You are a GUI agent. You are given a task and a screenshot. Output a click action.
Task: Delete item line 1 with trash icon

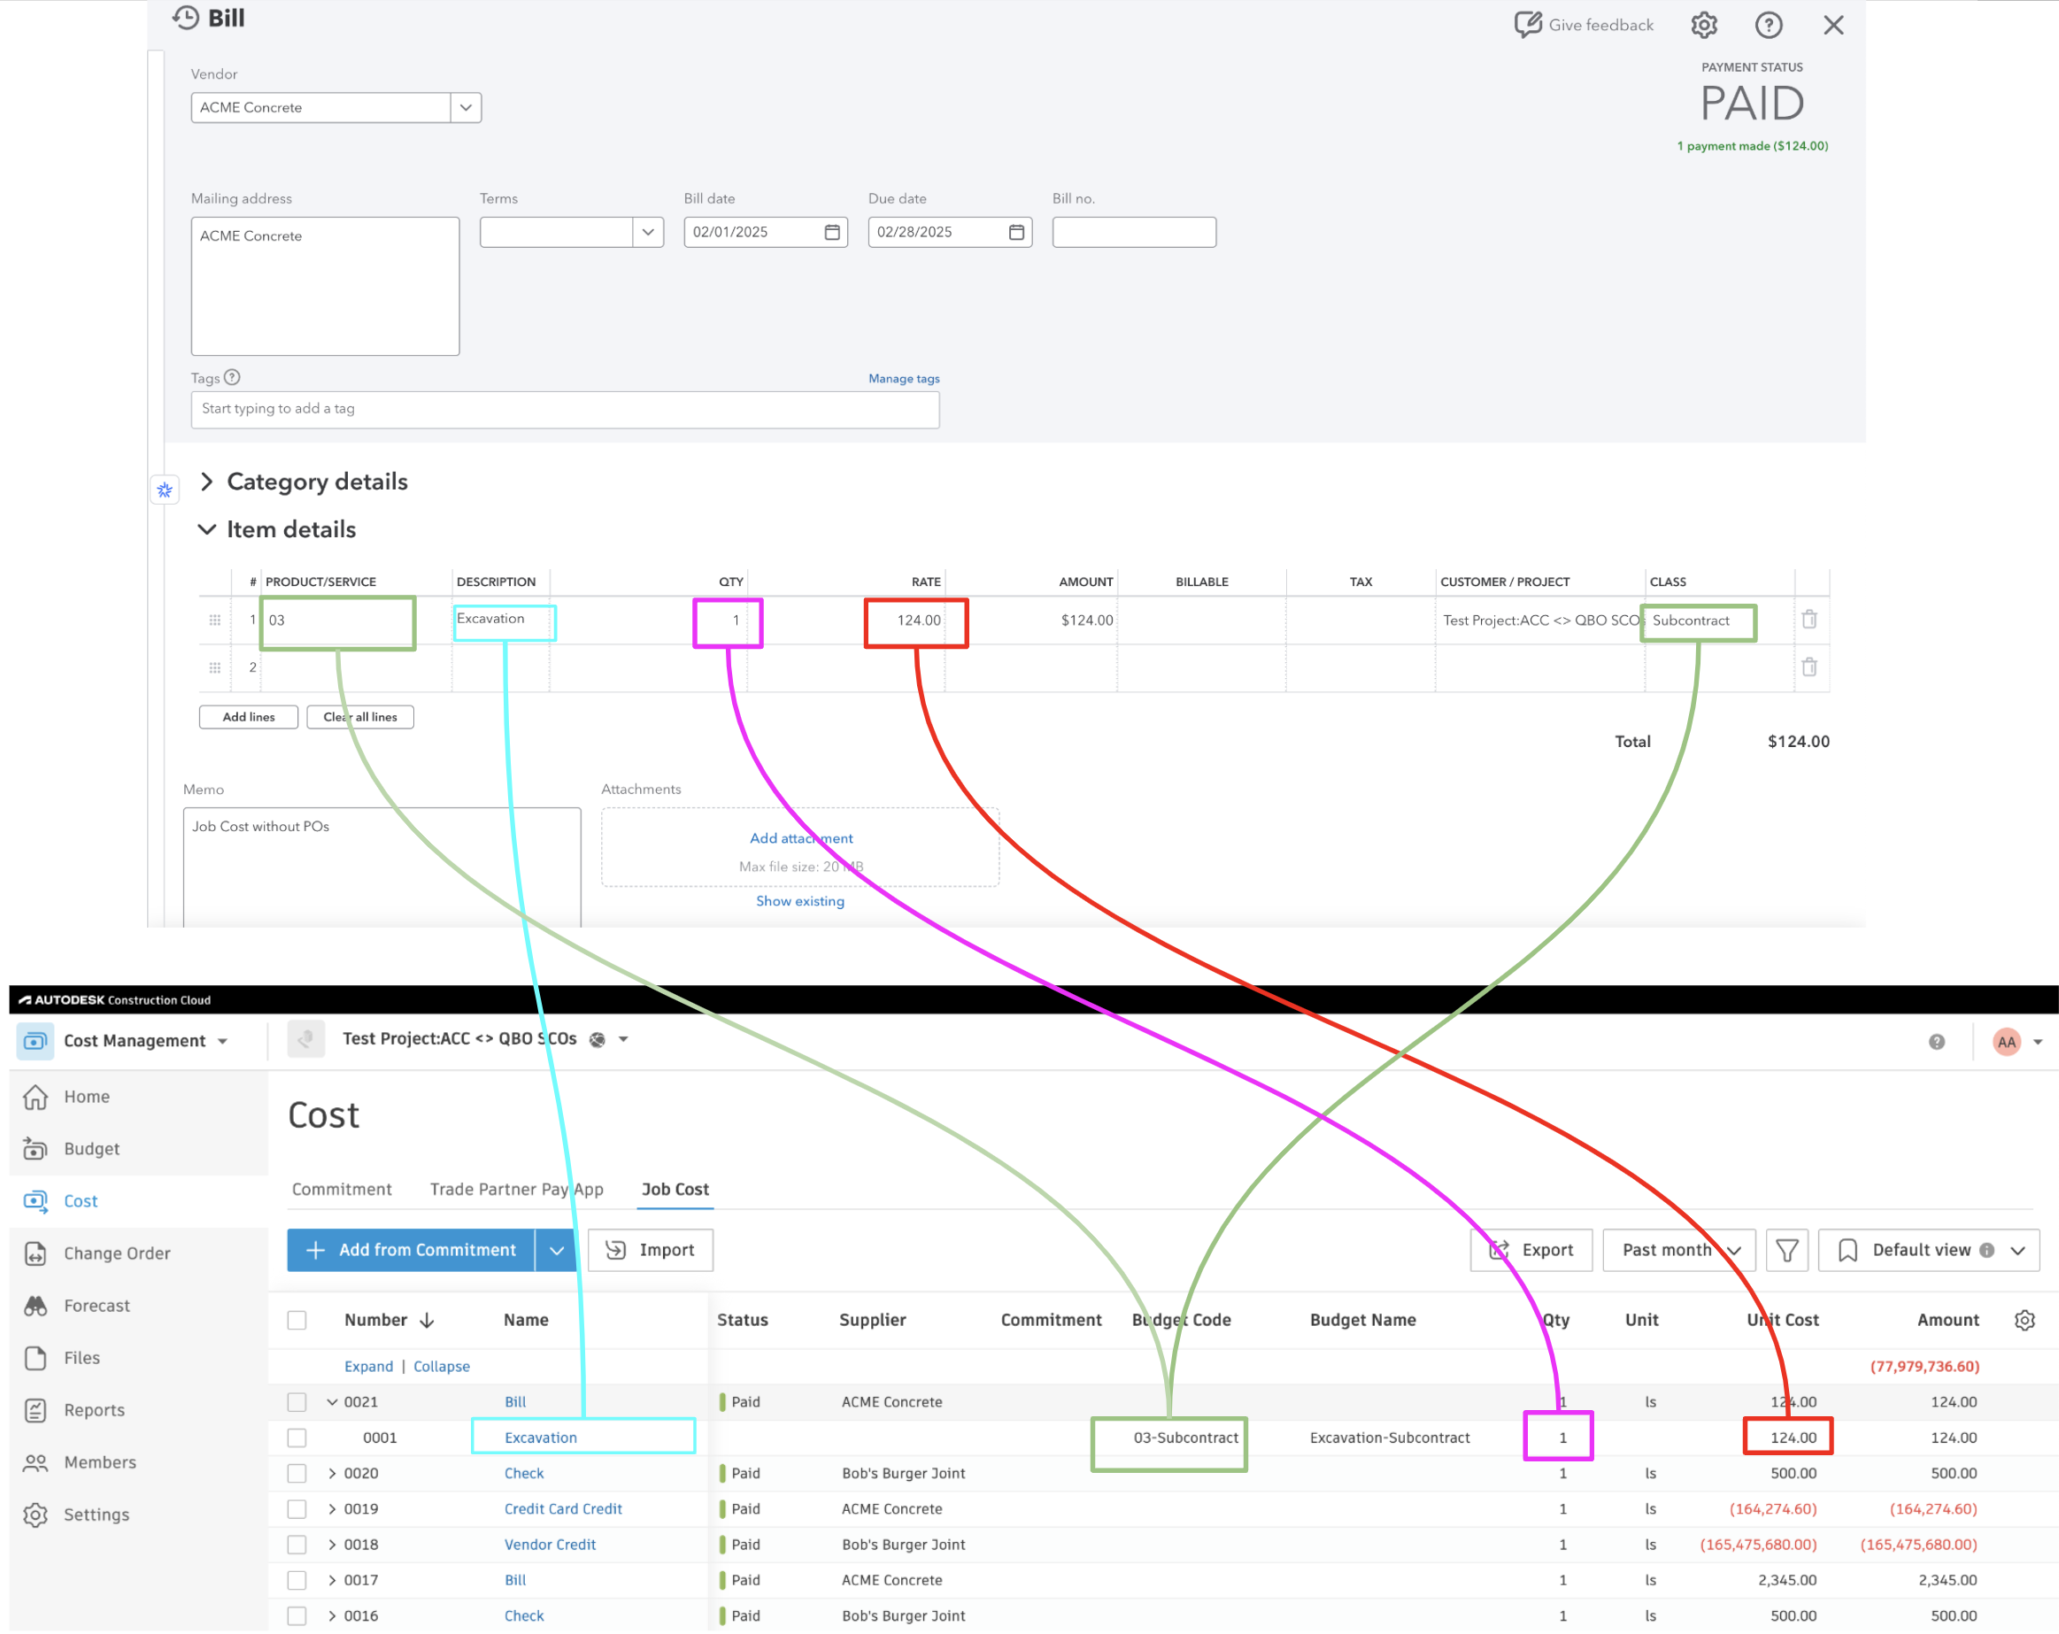click(1808, 619)
